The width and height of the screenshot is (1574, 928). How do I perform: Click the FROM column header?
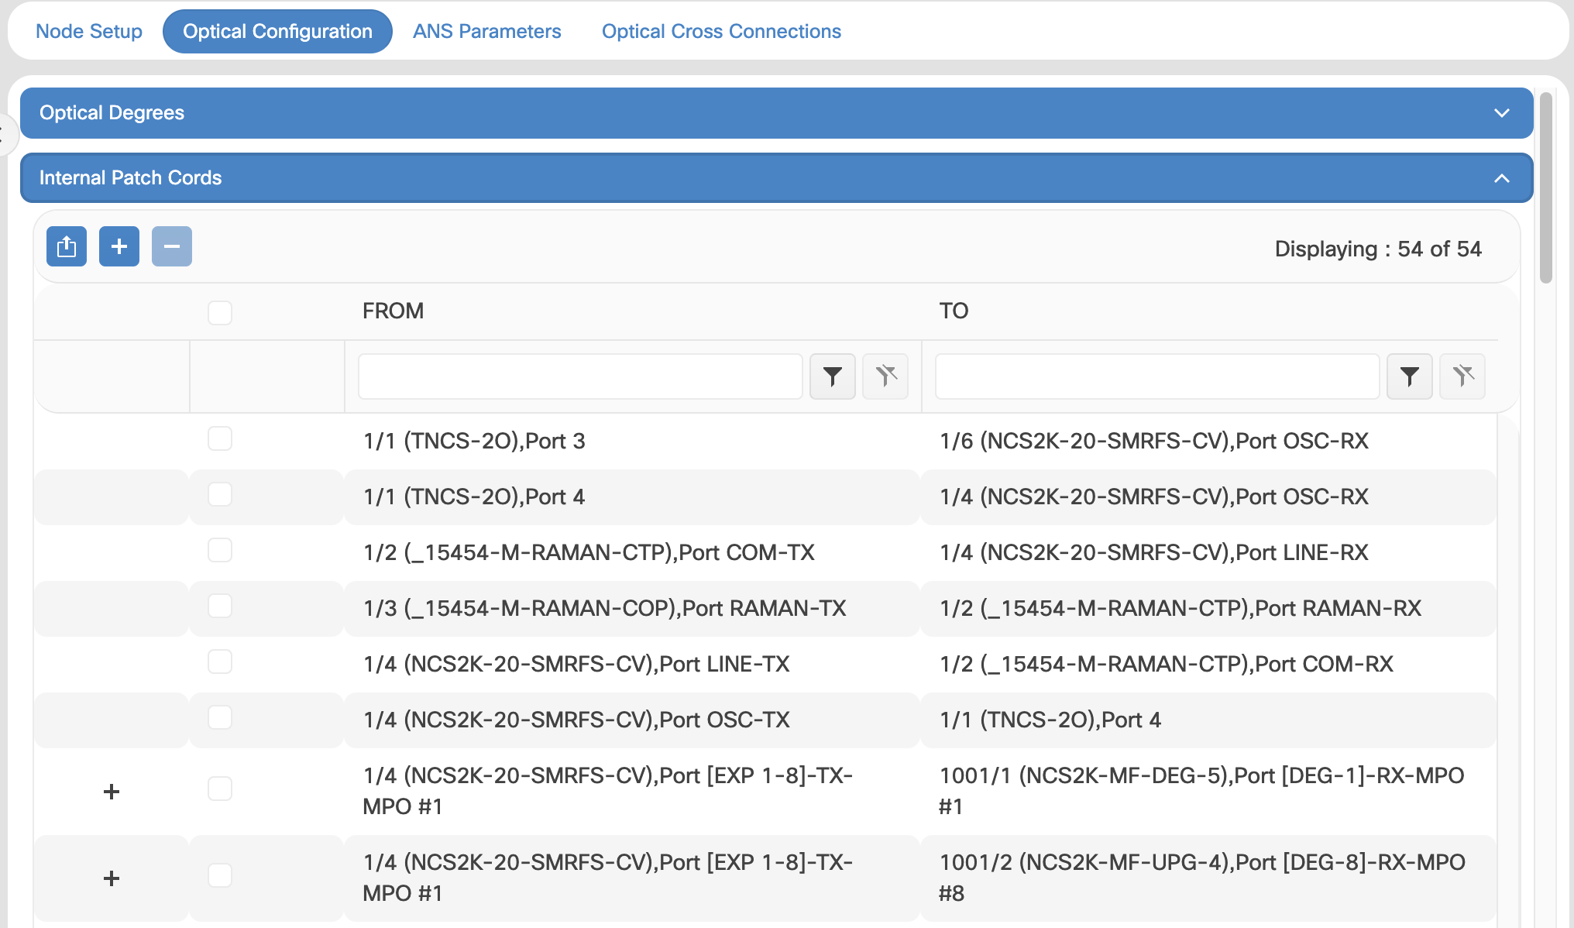click(x=393, y=311)
